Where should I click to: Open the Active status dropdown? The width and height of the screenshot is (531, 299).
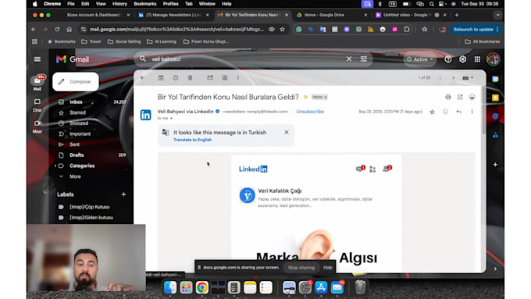tap(420, 59)
